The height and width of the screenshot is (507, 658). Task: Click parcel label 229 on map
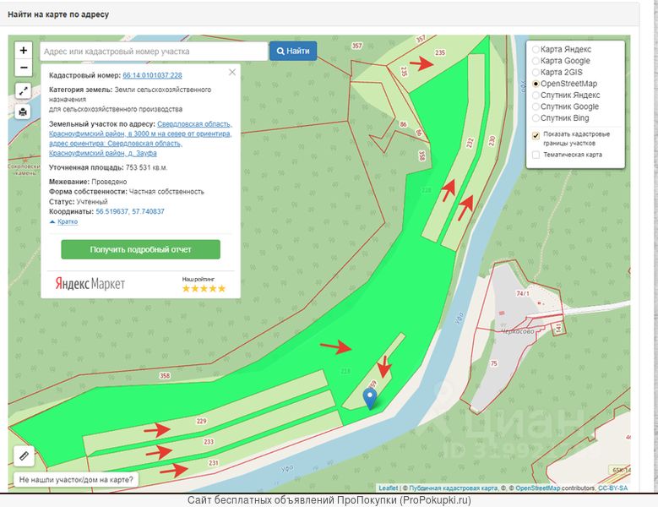201,421
